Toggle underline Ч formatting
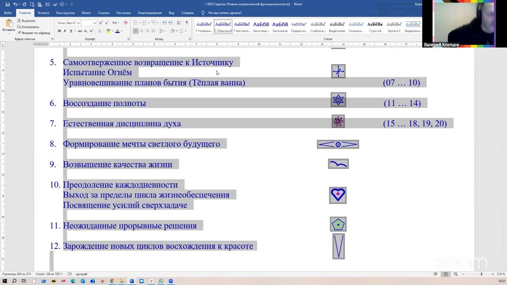 coord(71,31)
